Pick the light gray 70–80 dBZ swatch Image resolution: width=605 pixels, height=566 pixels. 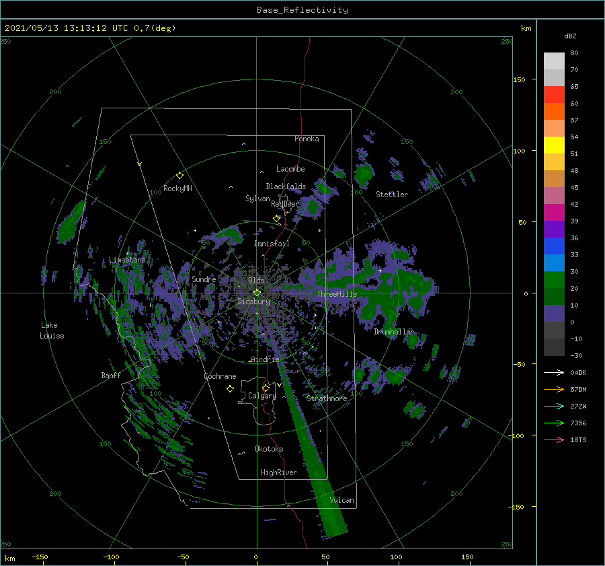click(x=554, y=61)
